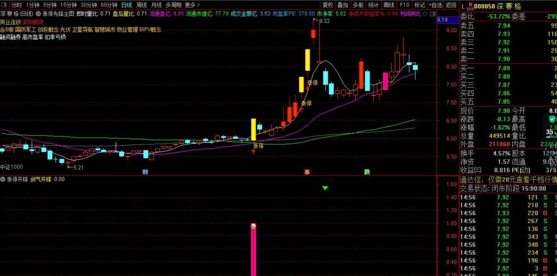Toggle the 收益(三) quarter label
Image resolution: width=557 pixels, height=276 pixels.
471,170
